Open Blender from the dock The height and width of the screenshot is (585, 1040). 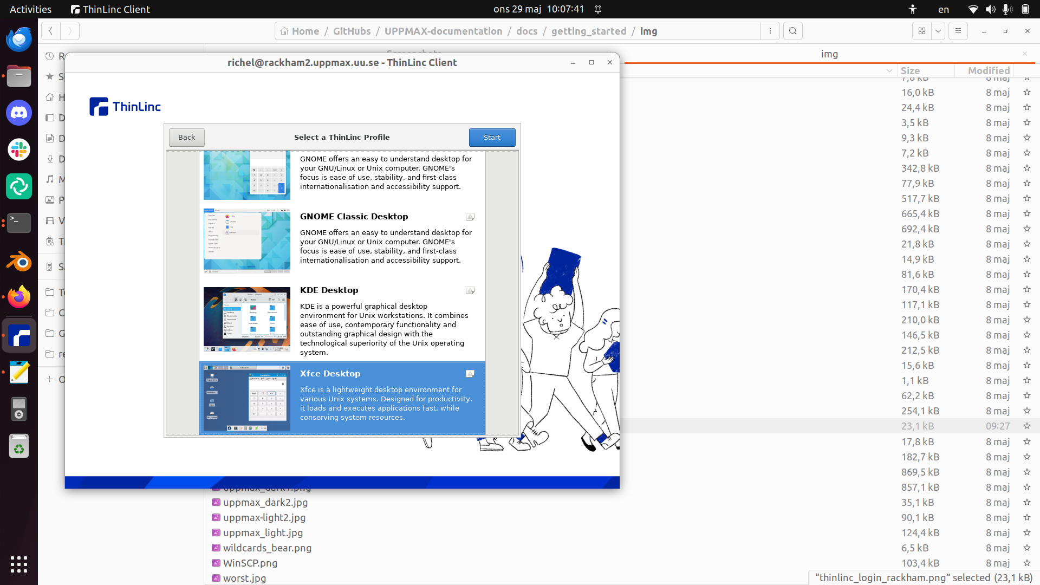(x=19, y=261)
